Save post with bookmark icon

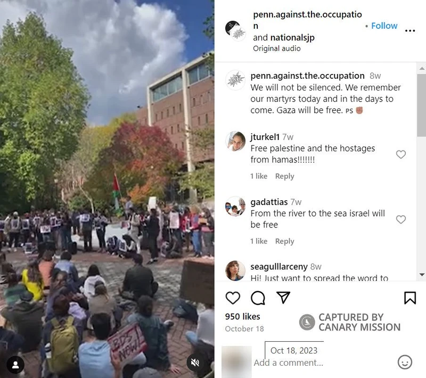click(410, 298)
